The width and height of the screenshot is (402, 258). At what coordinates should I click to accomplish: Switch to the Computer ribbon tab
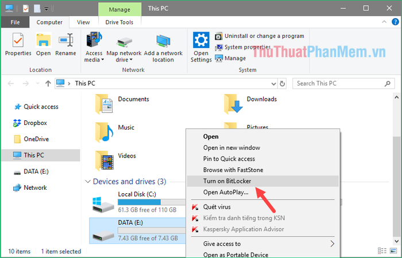tap(49, 22)
